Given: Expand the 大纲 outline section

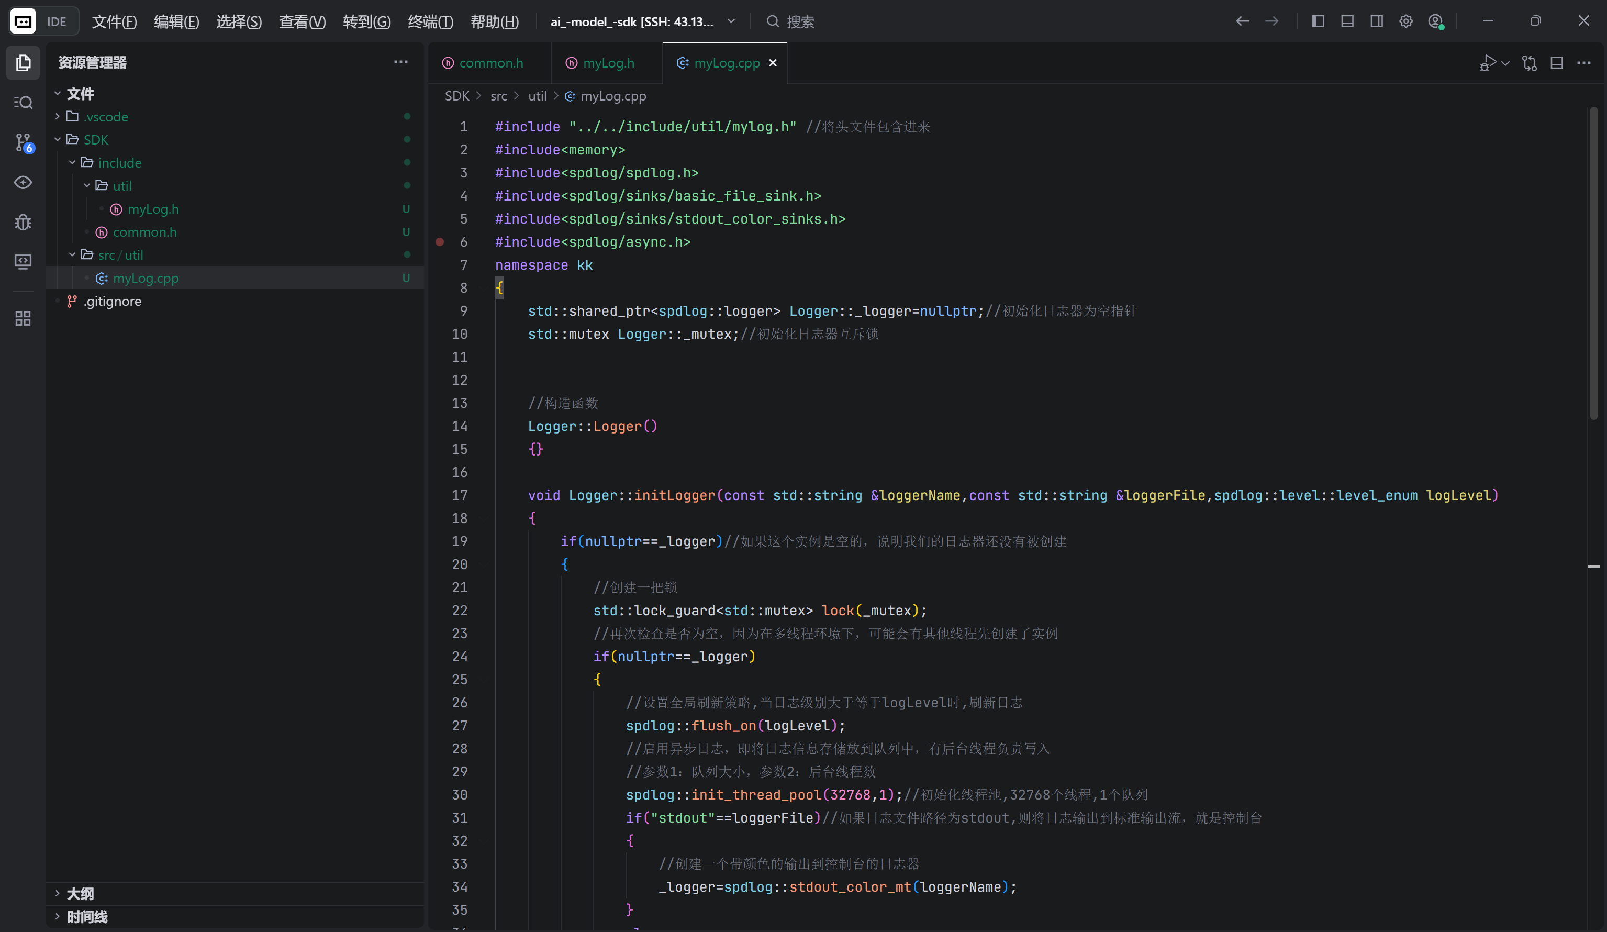Looking at the screenshot, I should point(81,893).
